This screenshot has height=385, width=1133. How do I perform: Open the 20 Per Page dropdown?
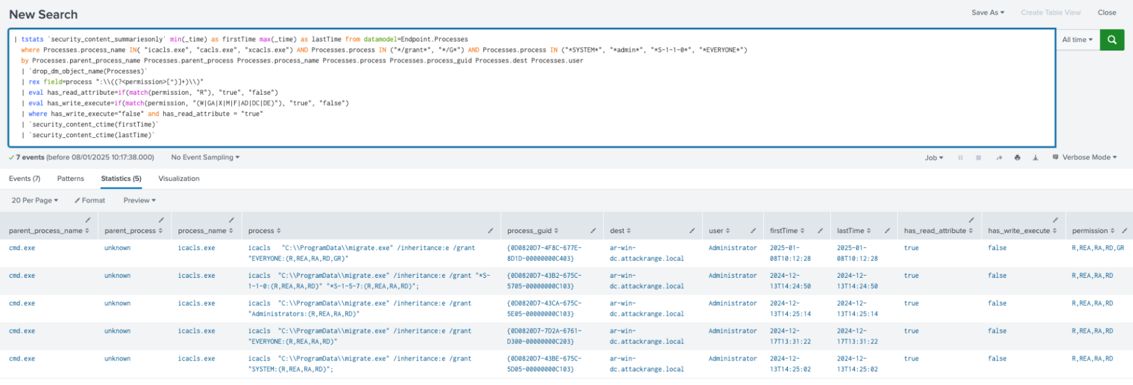click(x=35, y=200)
